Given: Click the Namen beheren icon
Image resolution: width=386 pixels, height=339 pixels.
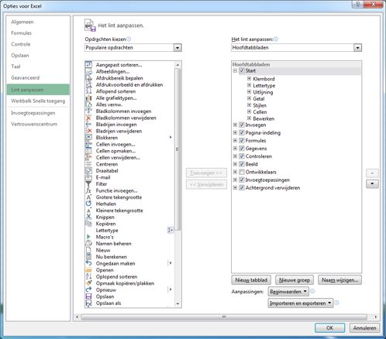Looking at the screenshot, I should pos(88,244).
